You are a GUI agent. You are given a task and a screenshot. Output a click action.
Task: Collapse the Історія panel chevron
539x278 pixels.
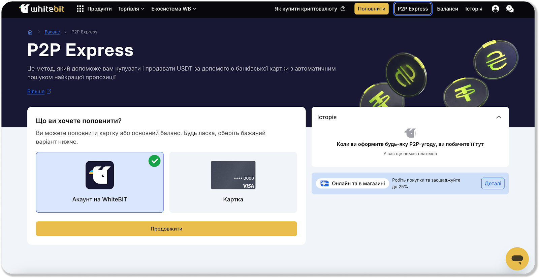tap(499, 117)
